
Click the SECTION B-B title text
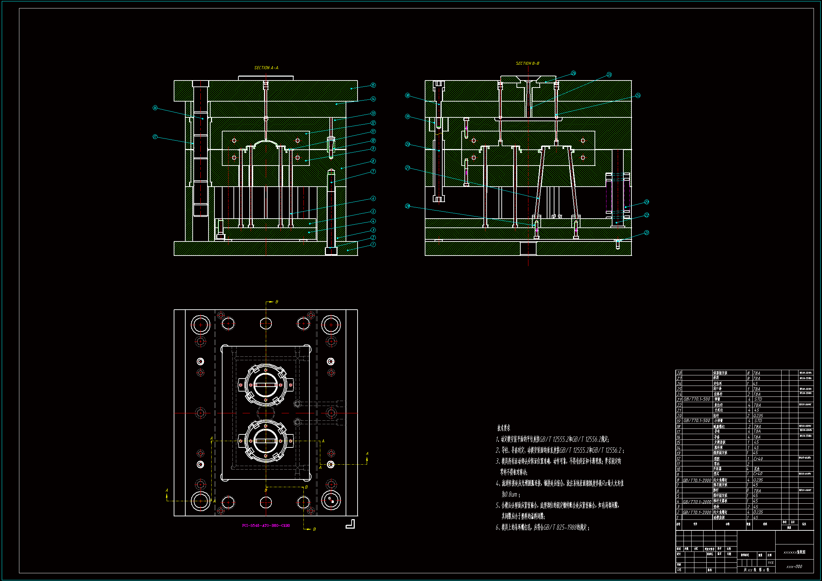[527, 63]
